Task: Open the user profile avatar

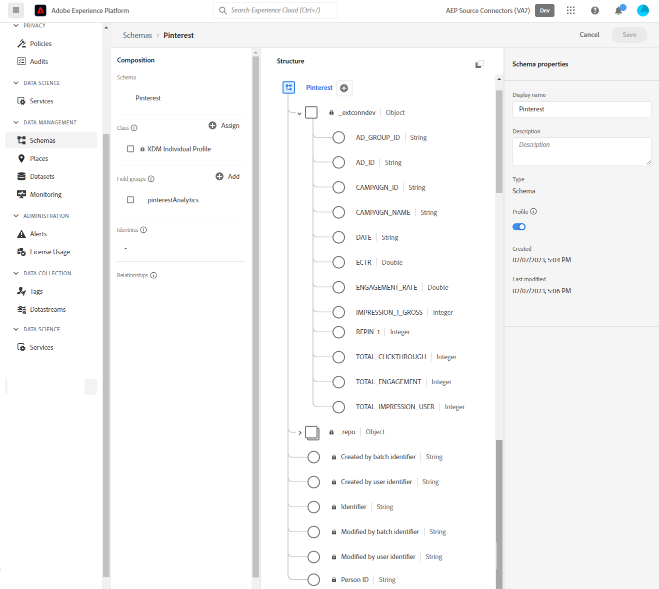Action: (643, 10)
